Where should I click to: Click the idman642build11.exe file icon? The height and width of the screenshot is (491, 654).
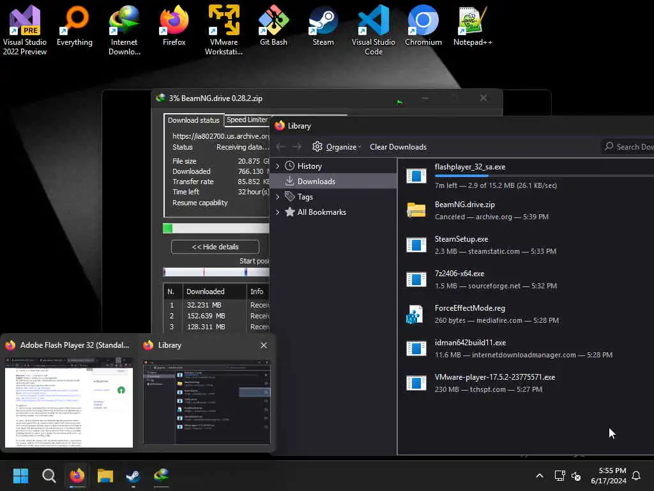click(x=416, y=348)
